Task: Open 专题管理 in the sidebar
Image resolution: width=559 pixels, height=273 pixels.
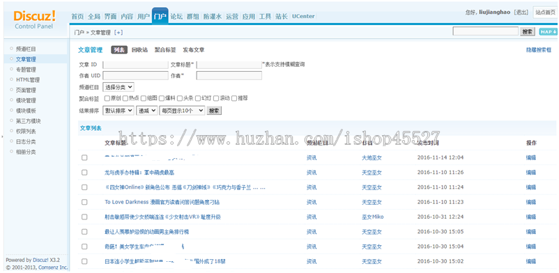Action: point(26,70)
